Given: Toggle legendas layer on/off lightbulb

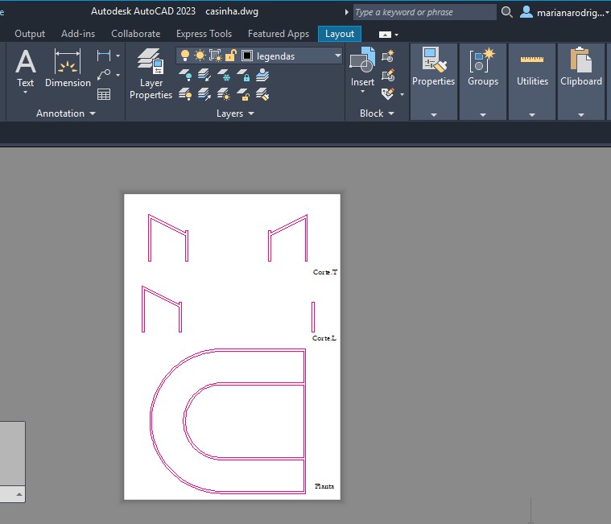Looking at the screenshot, I should point(185,56).
